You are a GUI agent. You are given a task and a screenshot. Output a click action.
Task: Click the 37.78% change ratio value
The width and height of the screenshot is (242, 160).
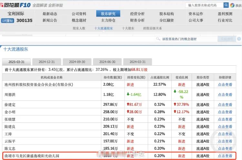tap(181, 104)
